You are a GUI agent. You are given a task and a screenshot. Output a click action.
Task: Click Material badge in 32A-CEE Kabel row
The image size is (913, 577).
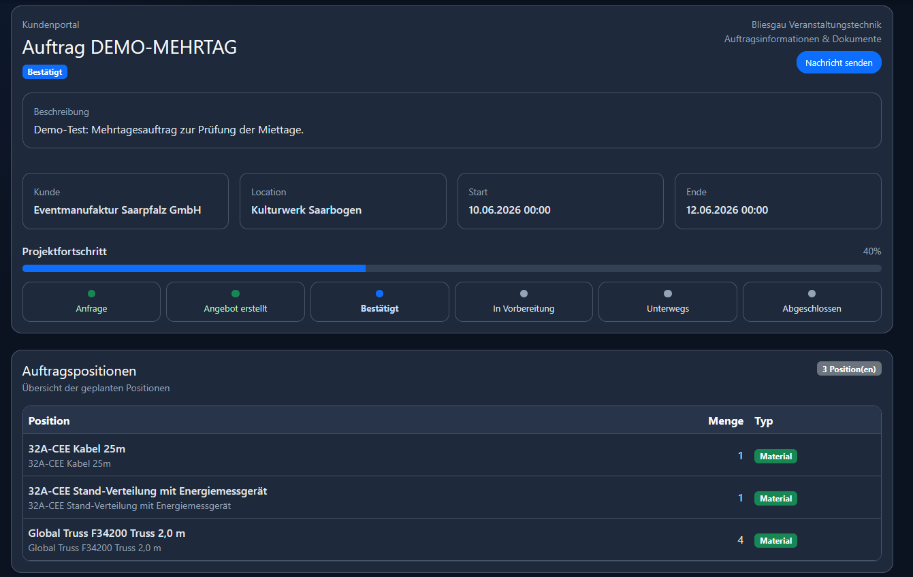point(775,457)
